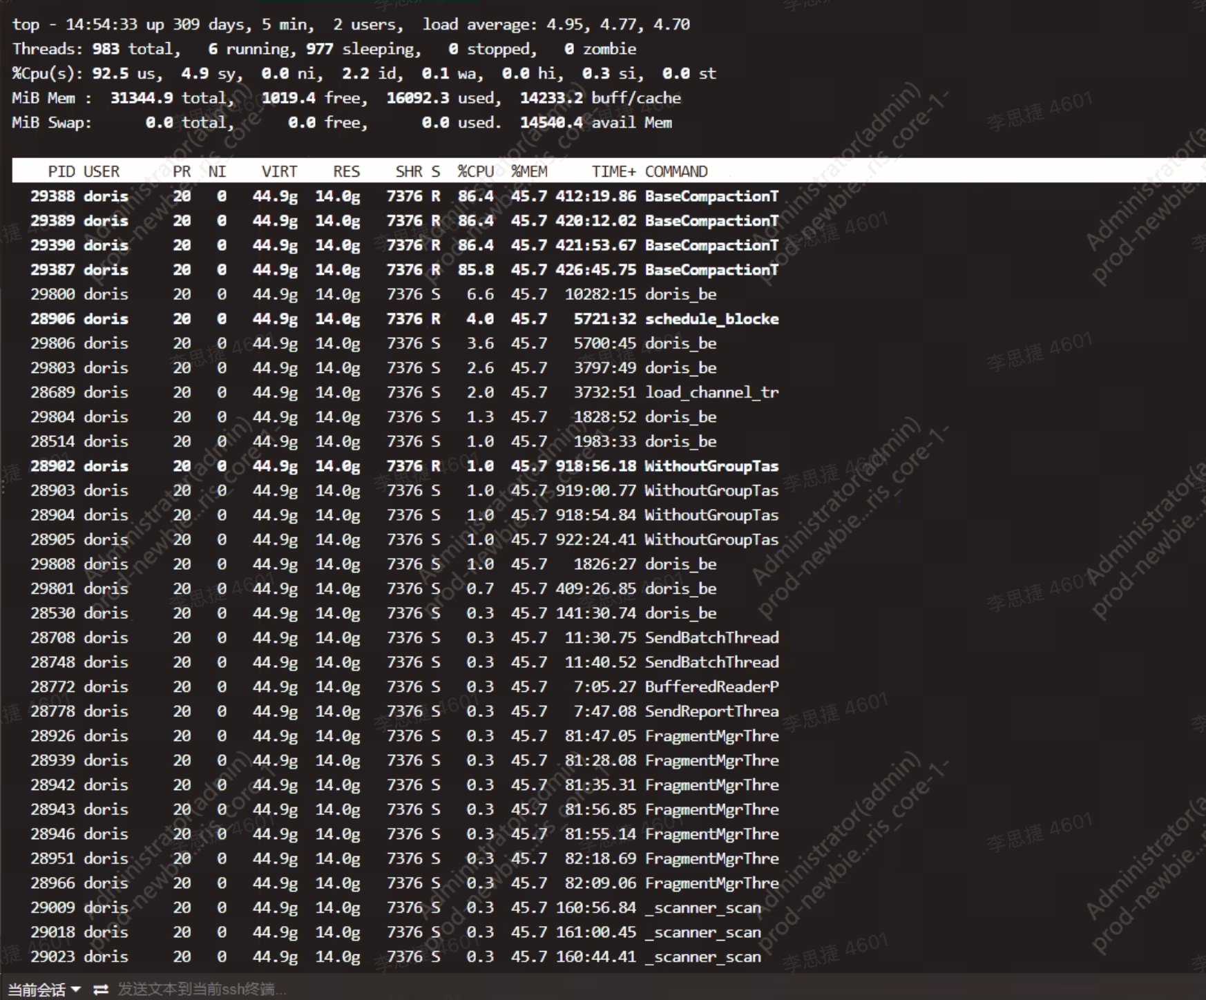The image size is (1206, 1000).
Task: Select PID 29389 in the thread list
Action: [x=52, y=220]
